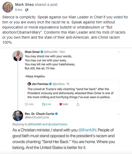This screenshot has width=132, height=154.
Task: Click the retweet arrows icon
Action: tap(43, 104)
